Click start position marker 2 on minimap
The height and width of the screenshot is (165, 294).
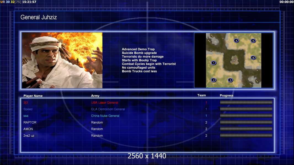213,80
